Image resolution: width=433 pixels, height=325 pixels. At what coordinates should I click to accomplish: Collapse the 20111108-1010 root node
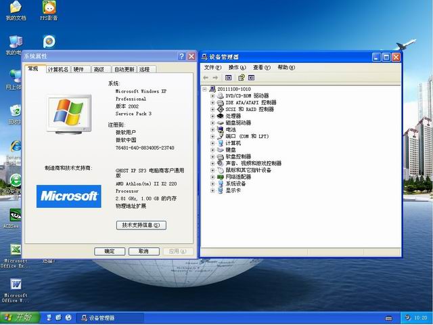pyautogui.click(x=204, y=89)
